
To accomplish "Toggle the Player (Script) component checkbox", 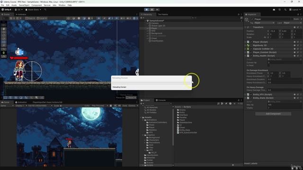I will [251, 42].
